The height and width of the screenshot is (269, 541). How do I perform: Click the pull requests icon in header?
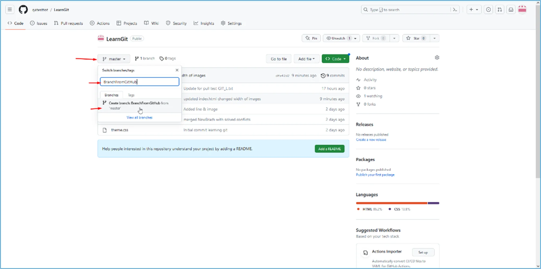(499, 10)
